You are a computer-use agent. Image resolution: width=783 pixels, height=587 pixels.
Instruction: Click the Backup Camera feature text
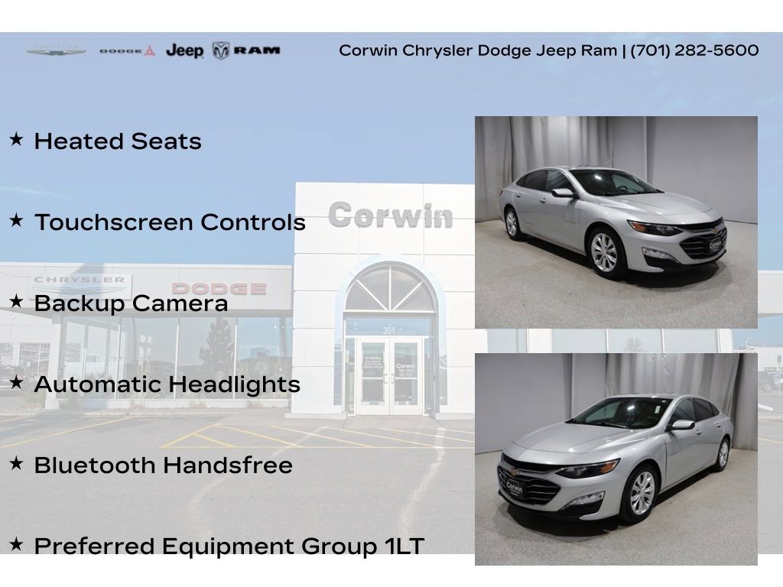(131, 303)
